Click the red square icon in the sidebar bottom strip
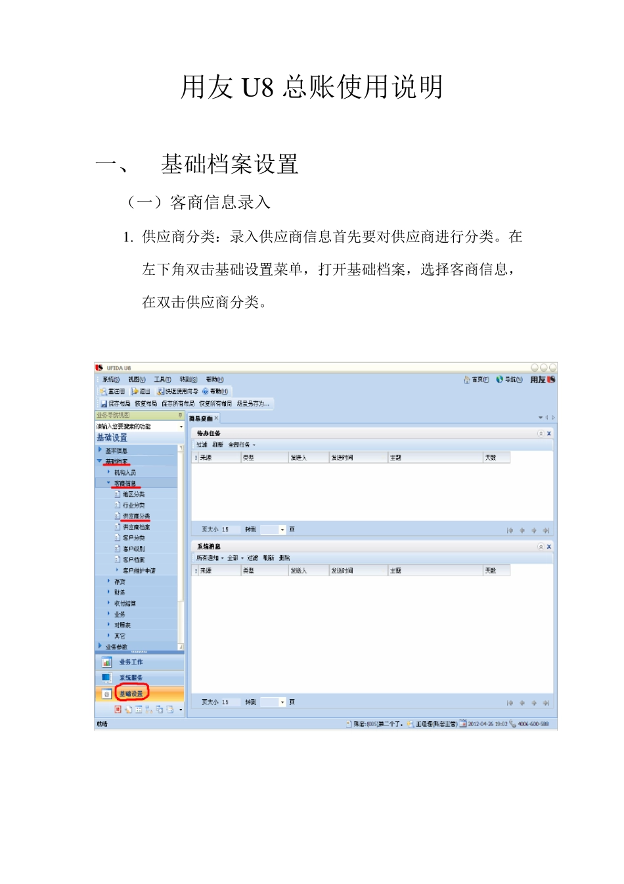The image size is (624, 884). 118,709
